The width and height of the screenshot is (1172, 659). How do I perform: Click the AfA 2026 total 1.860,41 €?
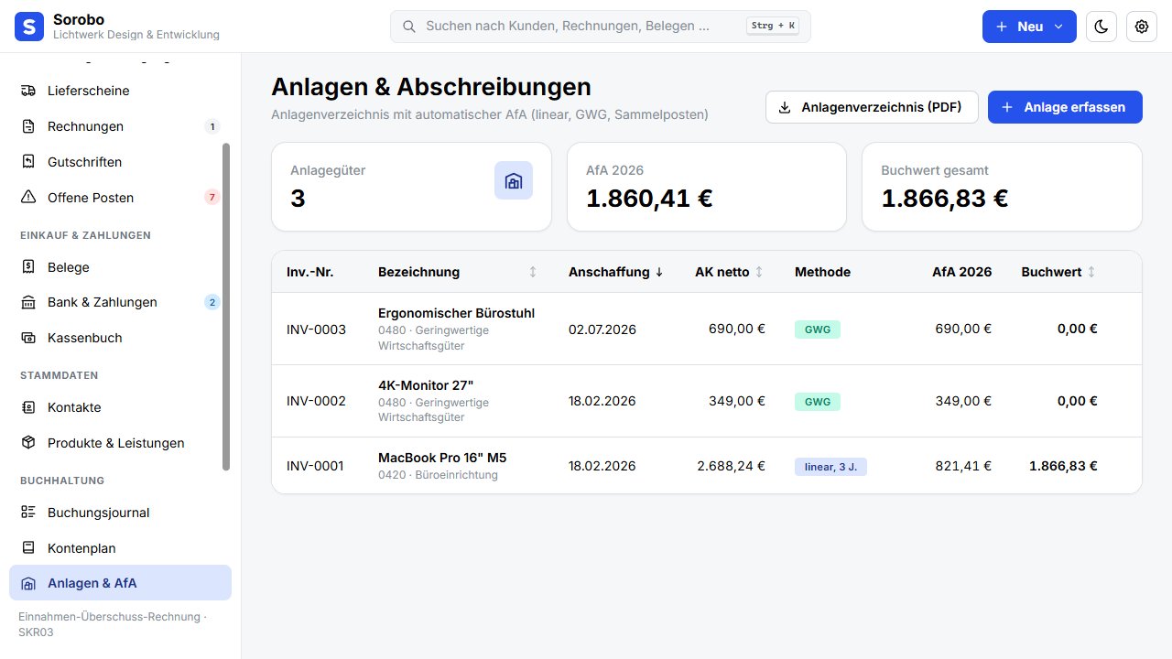[x=649, y=198]
